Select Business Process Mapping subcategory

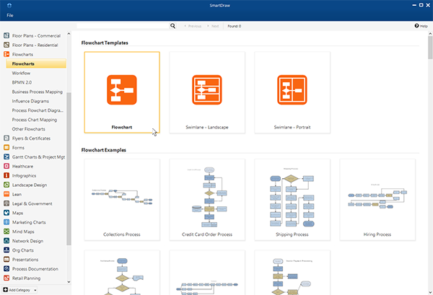(38, 92)
